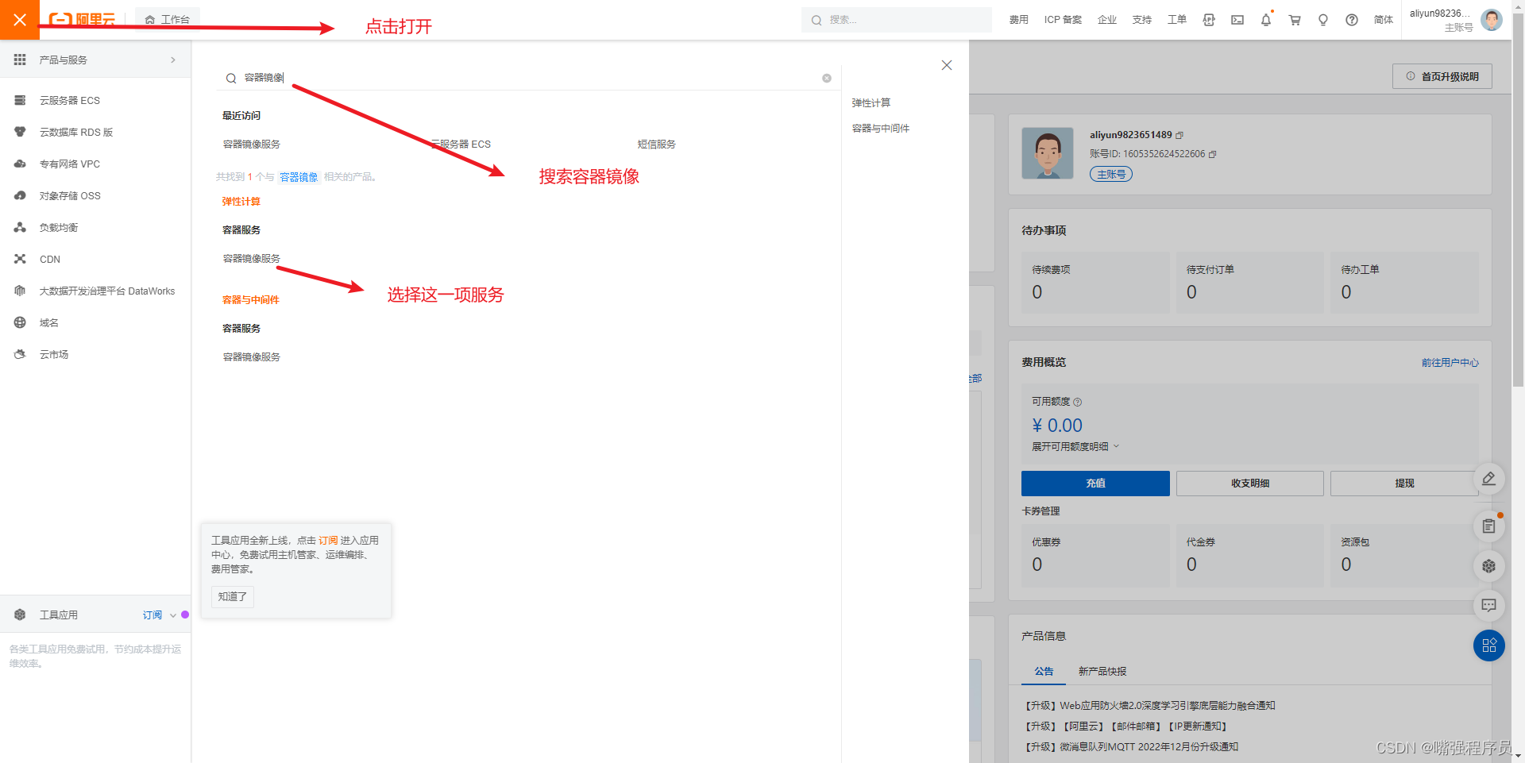Open the 企业 menu in the top bar

click(x=1107, y=20)
